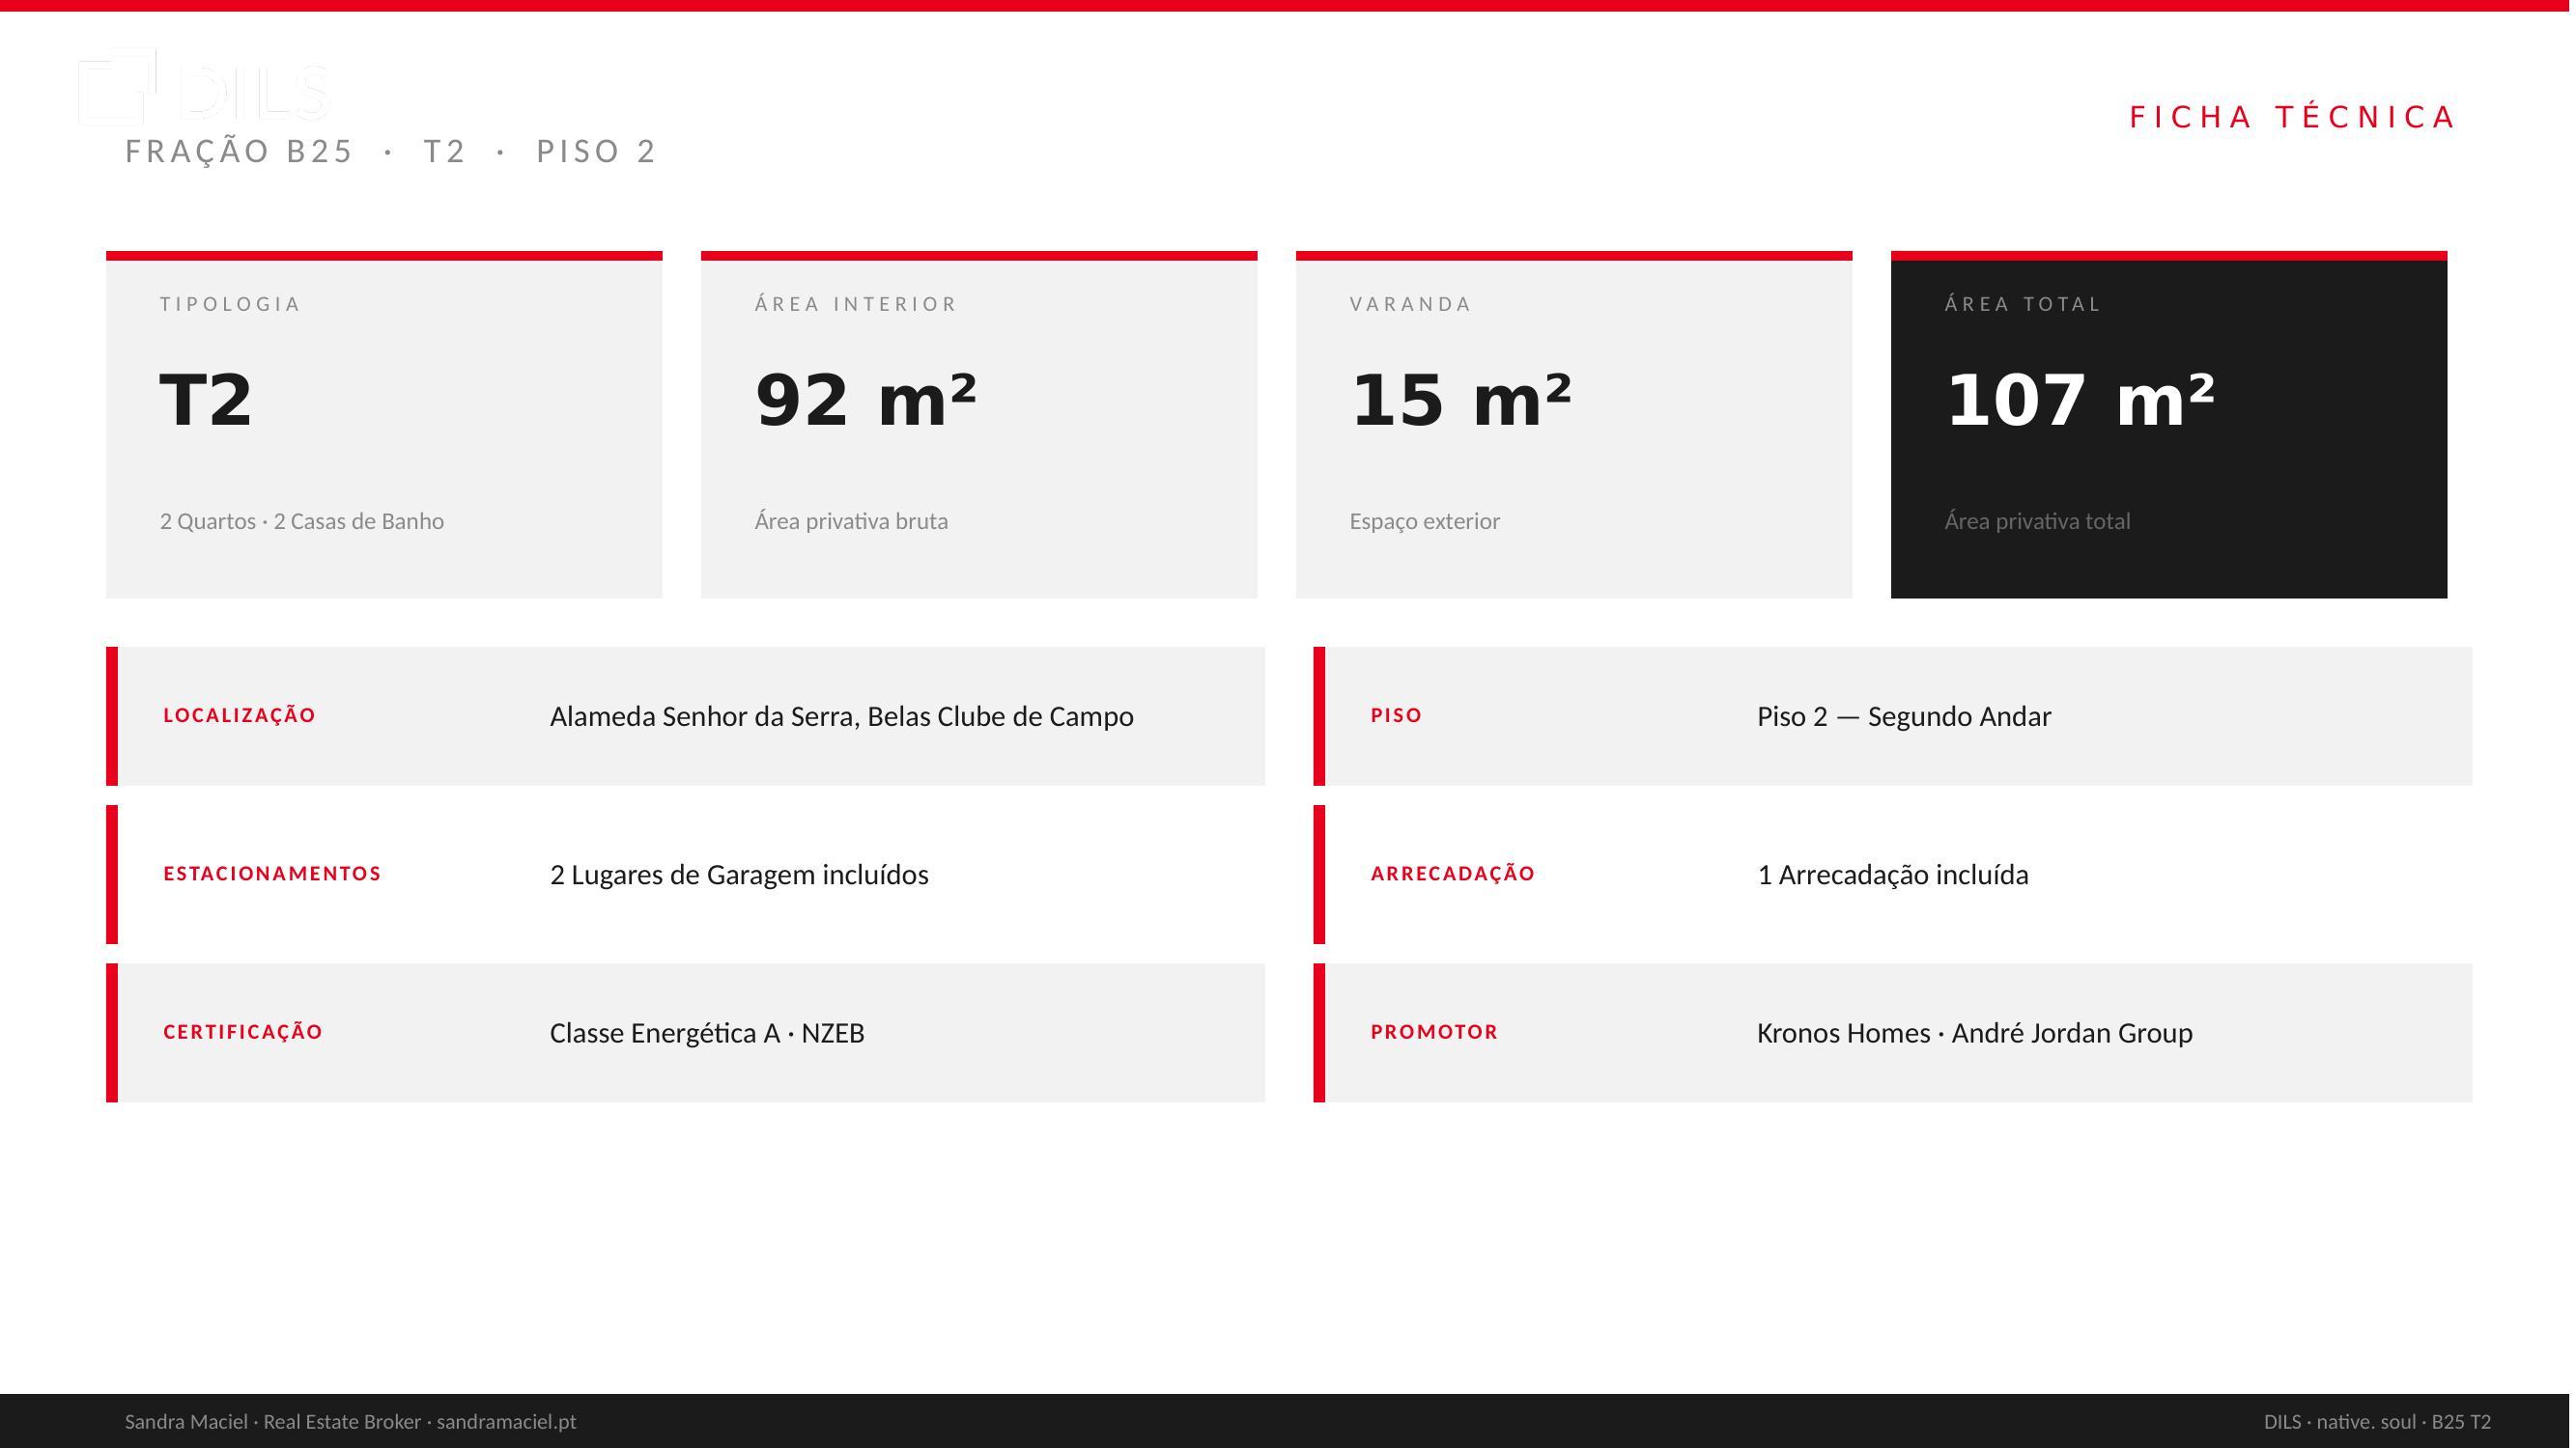This screenshot has height=1448, width=2576.
Task: Click 'Alameda Senhor da Serra, Belas Clube de Campo'
Action: (842, 716)
